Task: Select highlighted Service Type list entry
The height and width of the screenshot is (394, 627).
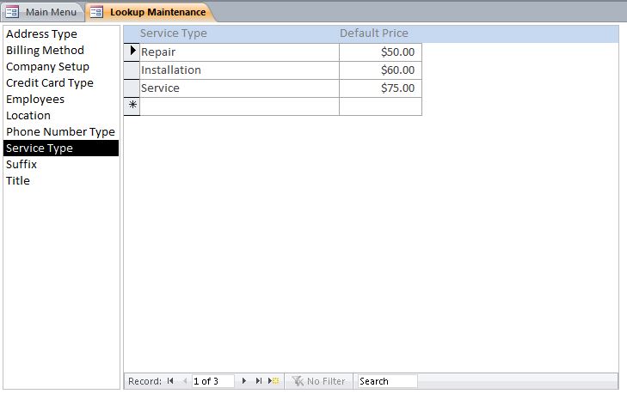Action: coord(61,149)
